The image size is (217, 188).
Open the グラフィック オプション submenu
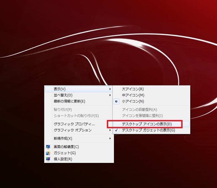pyautogui.click(x=79, y=130)
